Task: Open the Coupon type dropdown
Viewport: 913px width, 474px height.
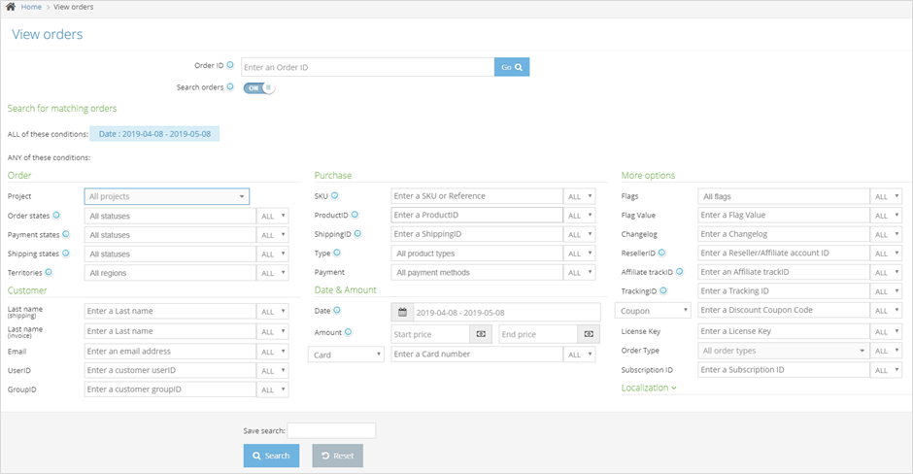Action: point(654,311)
